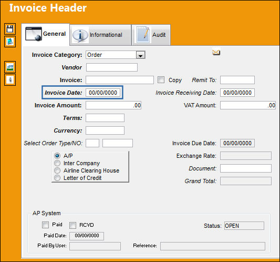Click the Document input field
Viewport: 280px width, 262px height.
[246, 168]
